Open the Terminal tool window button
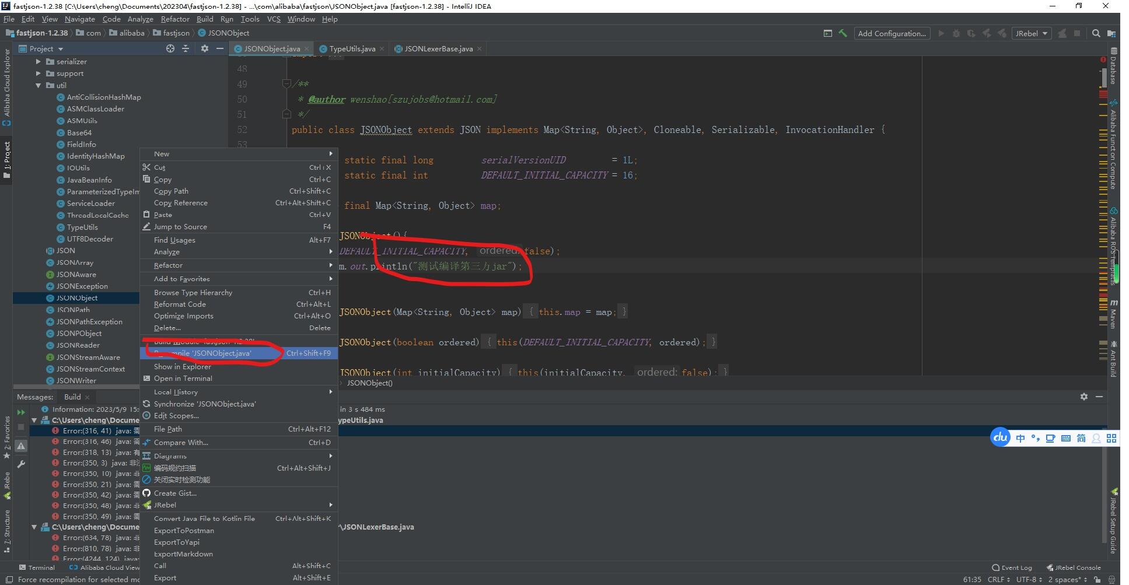Viewport: 1129px width, 585px height. (37, 568)
